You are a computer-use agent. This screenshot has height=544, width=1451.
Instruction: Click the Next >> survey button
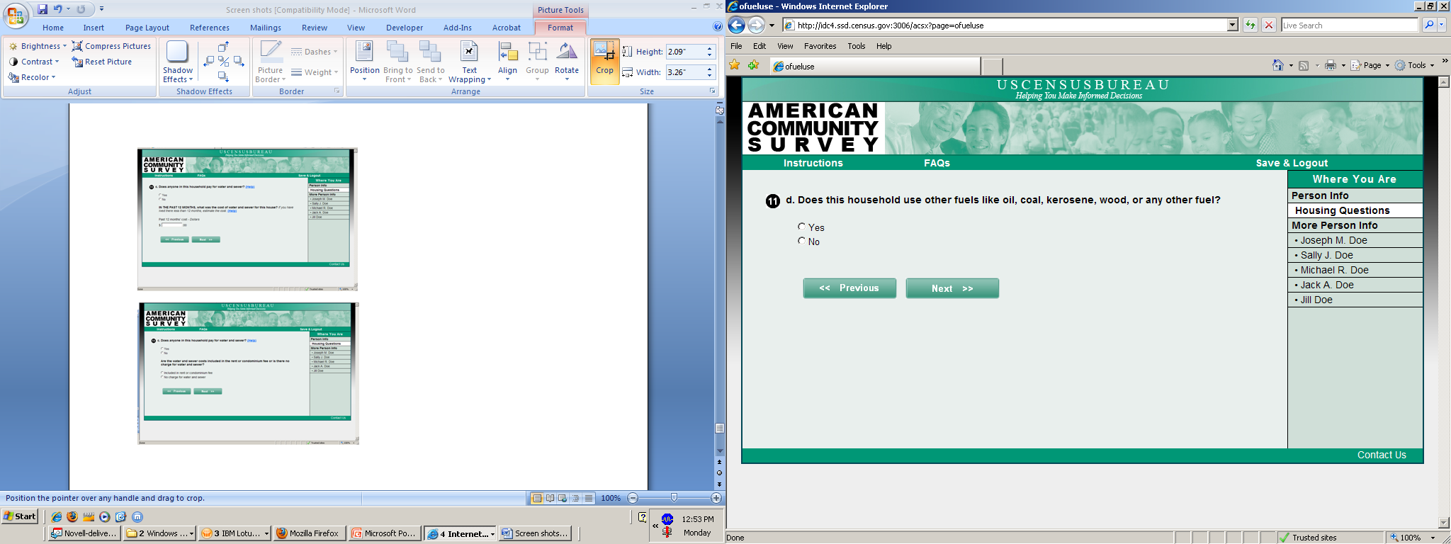click(x=952, y=288)
